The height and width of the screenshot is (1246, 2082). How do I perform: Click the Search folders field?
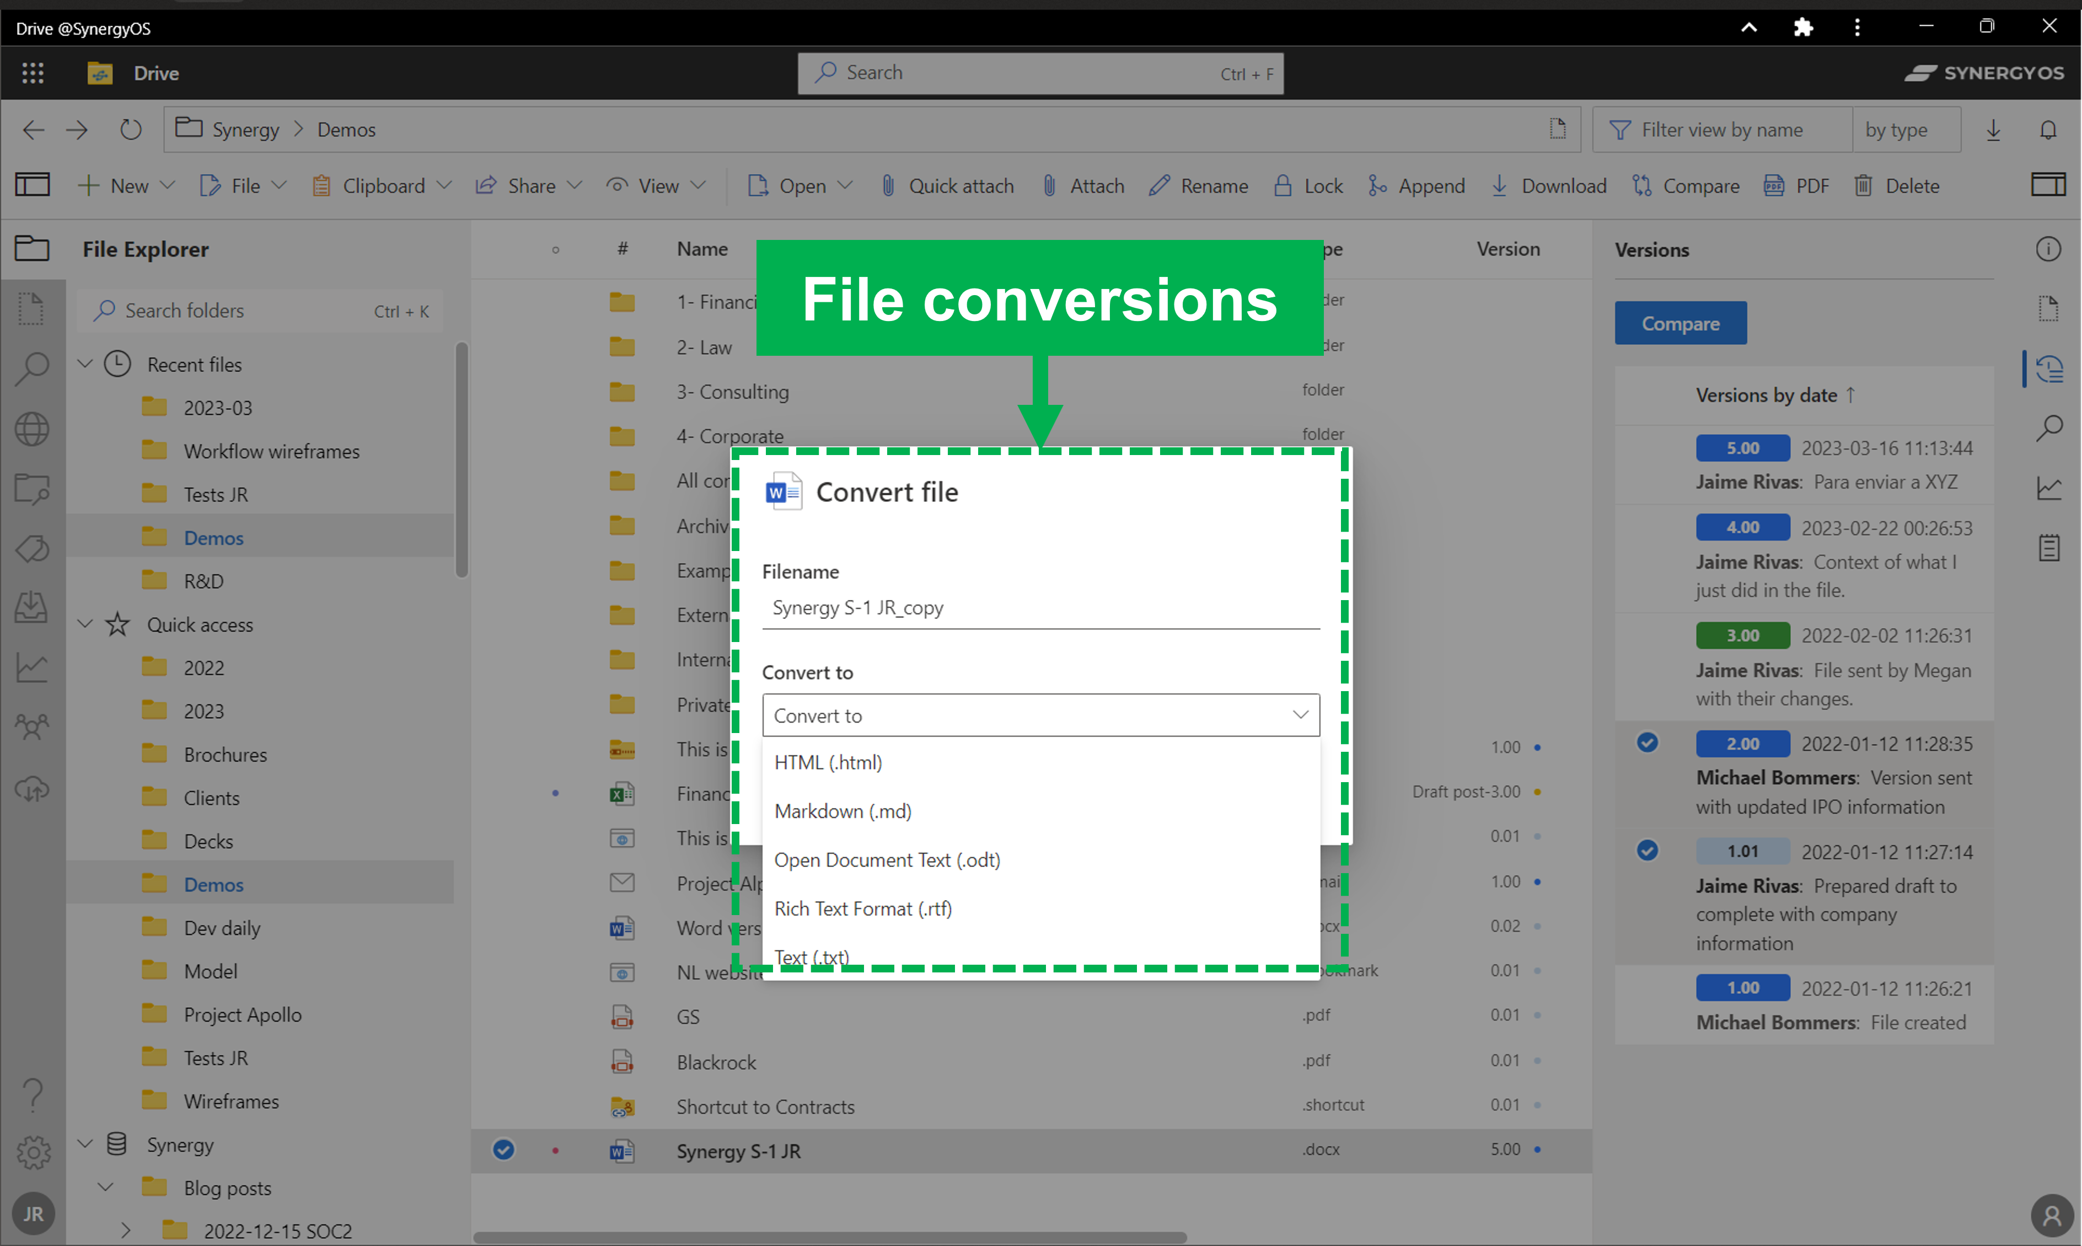259,311
